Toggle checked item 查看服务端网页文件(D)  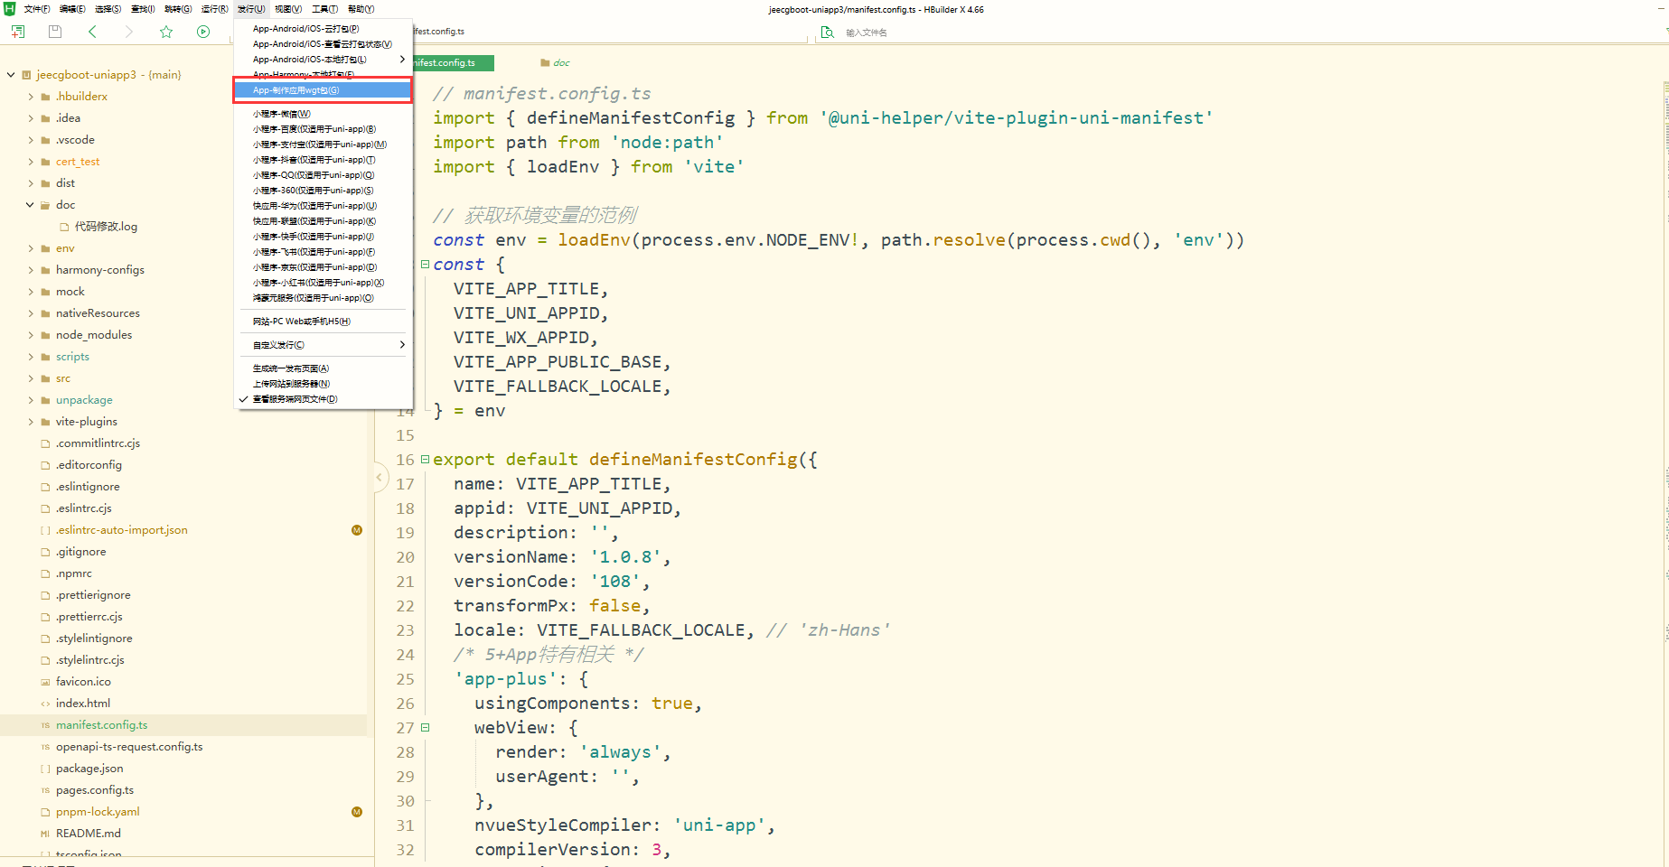pyautogui.click(x=295, y=399)
